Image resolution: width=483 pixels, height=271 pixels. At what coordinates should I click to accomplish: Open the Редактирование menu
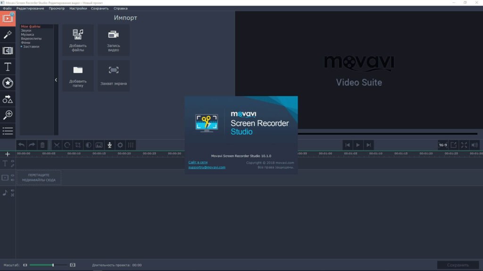(x=30, y=8)
